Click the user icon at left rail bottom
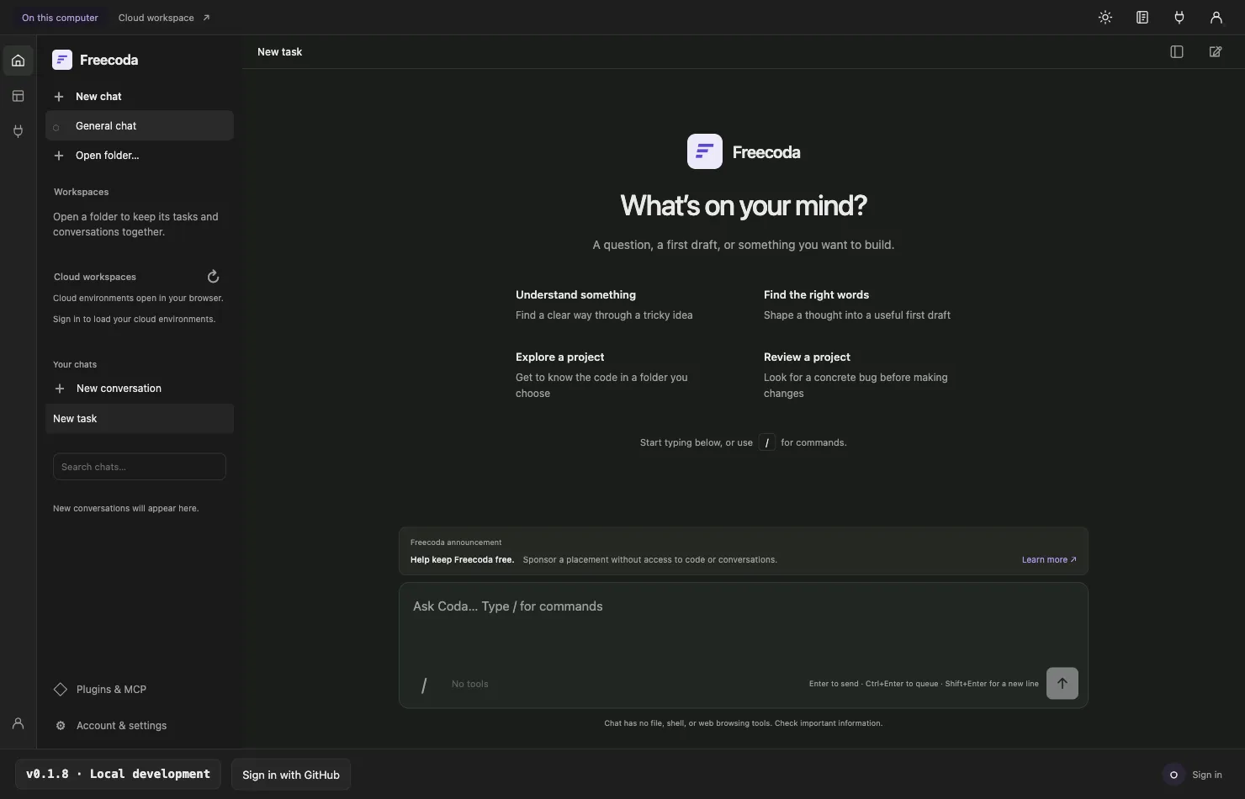This screenshot has width=1245, height=799. (18, 723)
